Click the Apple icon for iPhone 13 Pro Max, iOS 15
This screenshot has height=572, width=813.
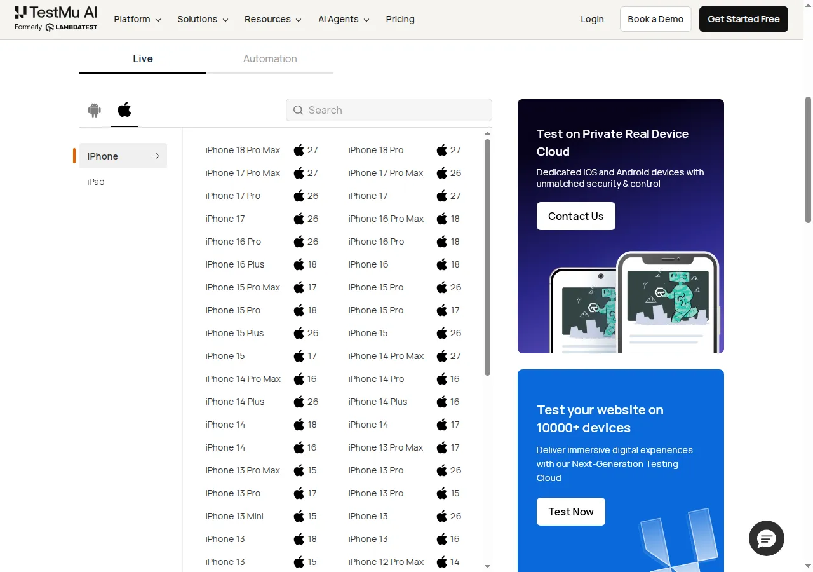[x=299, y=470]
